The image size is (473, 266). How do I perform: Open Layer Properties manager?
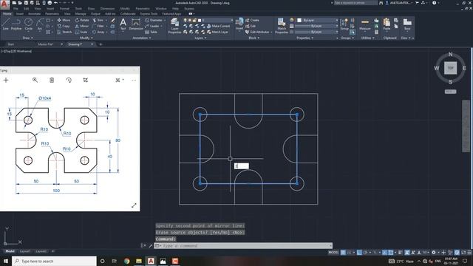click(x=174, y=25)
